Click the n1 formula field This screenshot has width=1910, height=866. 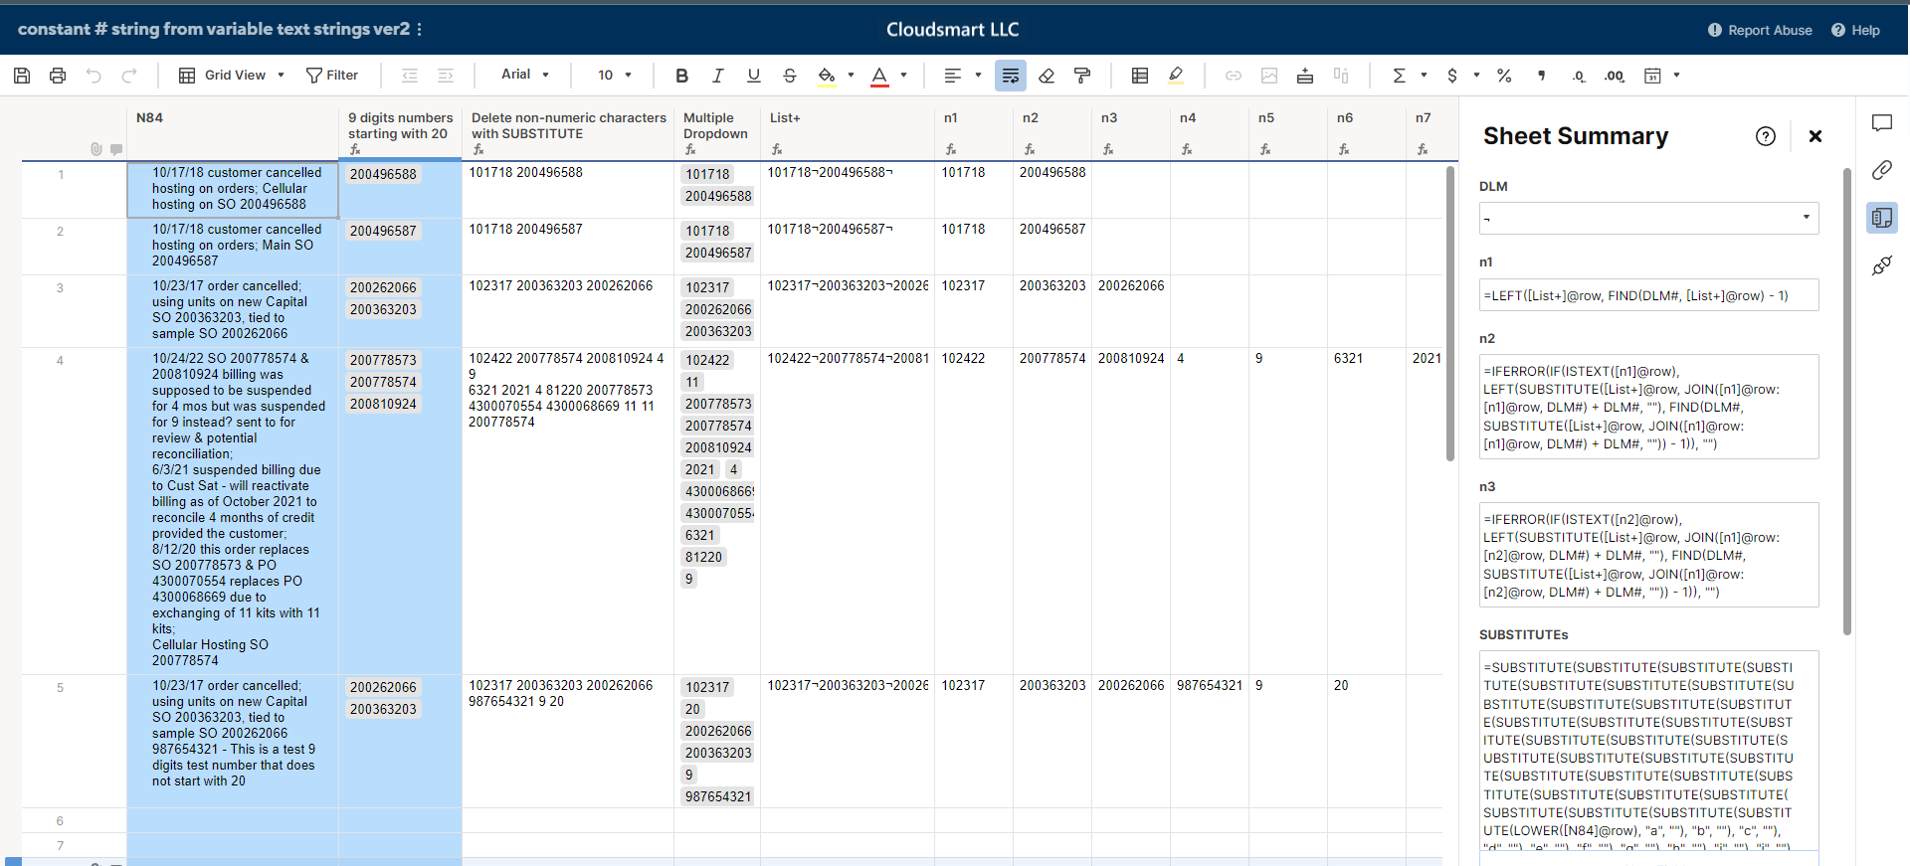(x=1648, y=295)
